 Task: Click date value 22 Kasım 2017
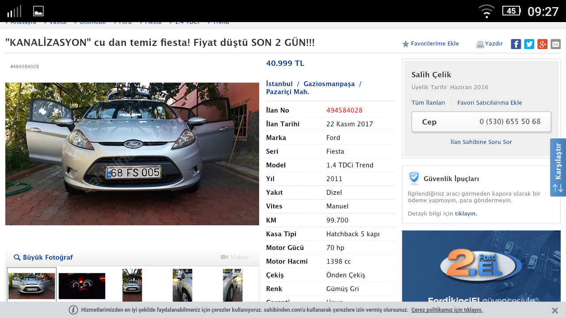[350, 124]
